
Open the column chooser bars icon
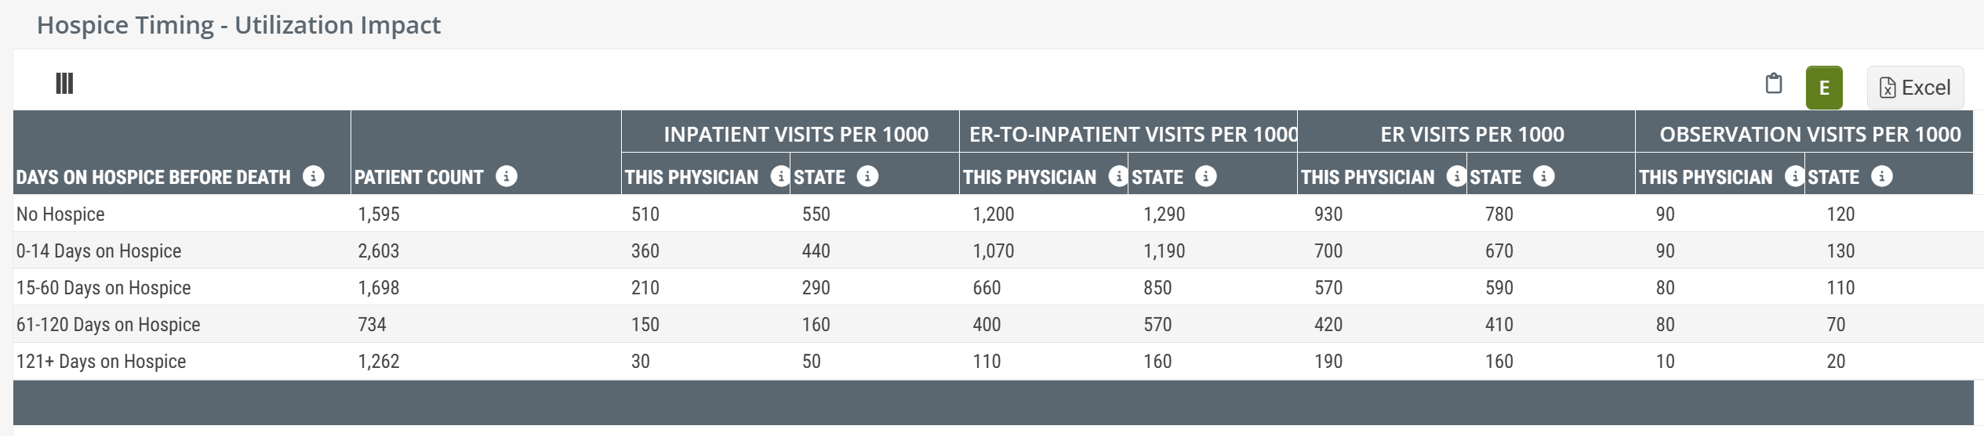click(64, 83)
